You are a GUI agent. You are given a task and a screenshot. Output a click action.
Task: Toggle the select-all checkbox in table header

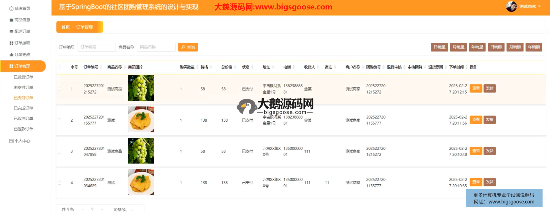tap(60, 67)
